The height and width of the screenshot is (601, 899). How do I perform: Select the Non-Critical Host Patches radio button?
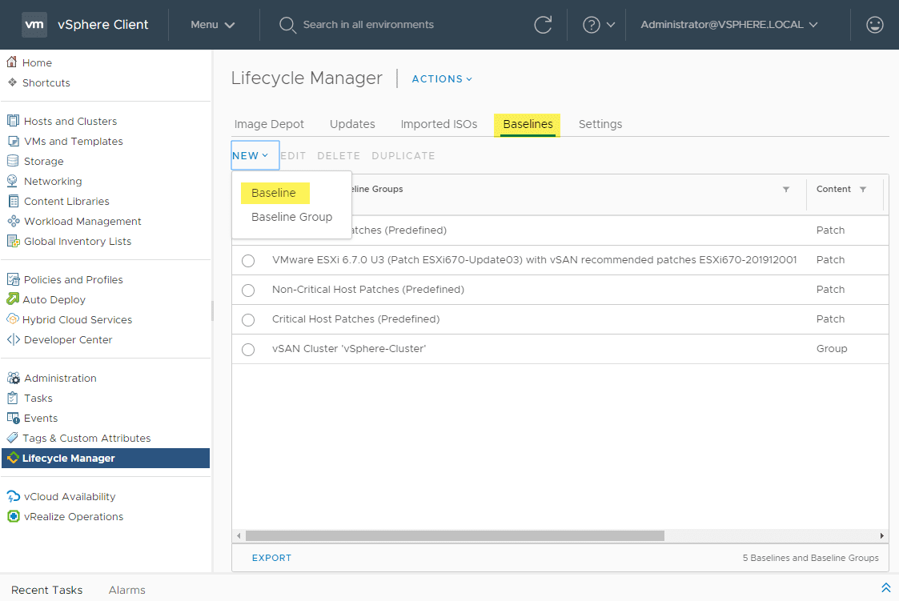(x=248, y=290)
